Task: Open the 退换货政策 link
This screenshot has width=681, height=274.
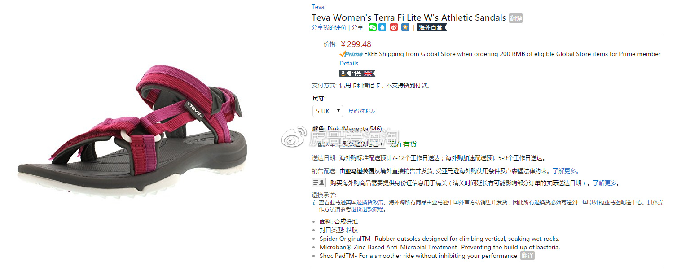Action: click(x=370, y=203)
